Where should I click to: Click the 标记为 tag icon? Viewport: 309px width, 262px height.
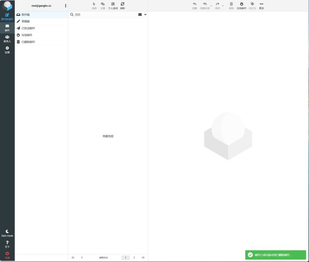[x=252, y=5]
